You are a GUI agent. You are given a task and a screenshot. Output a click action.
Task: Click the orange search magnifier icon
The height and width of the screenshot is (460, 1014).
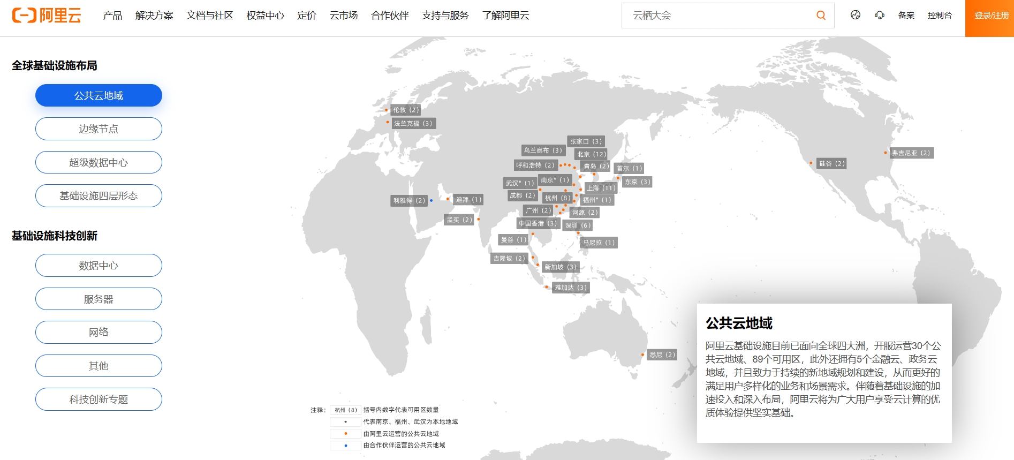[820, 16]
